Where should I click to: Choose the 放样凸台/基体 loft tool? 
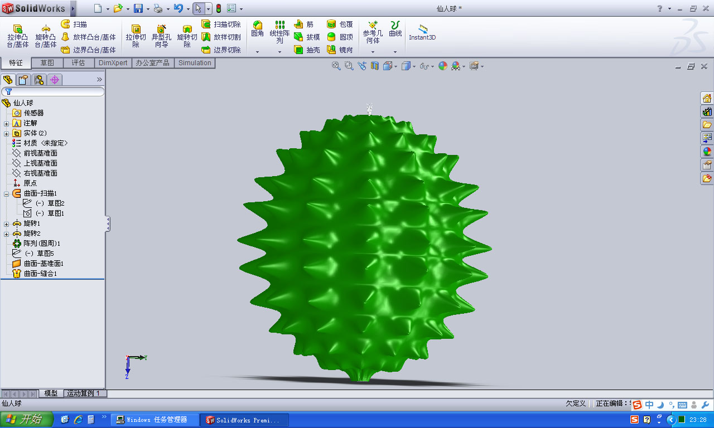click(x=88, y=37)
